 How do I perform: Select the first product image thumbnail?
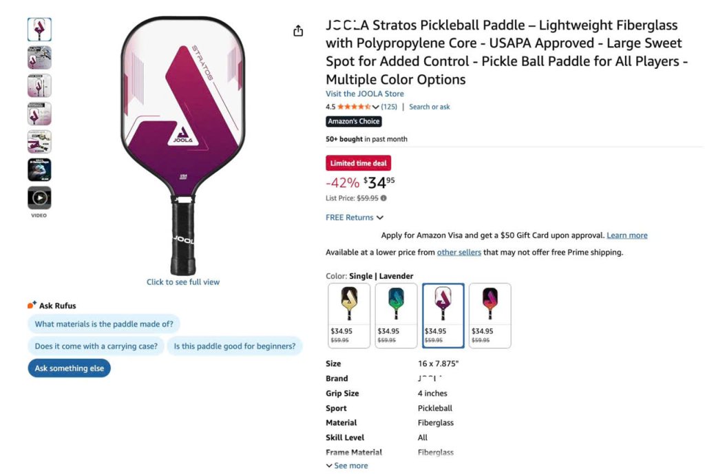click(x=39, y=30)
